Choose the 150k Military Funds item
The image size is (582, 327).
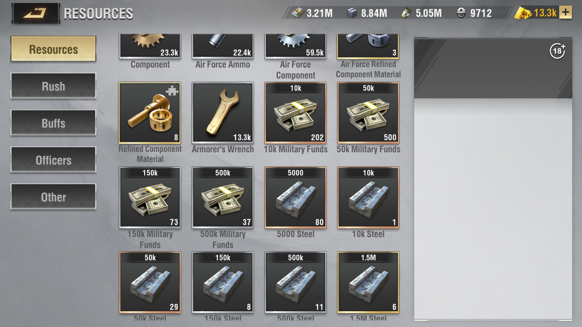click(x=150, y=198)
